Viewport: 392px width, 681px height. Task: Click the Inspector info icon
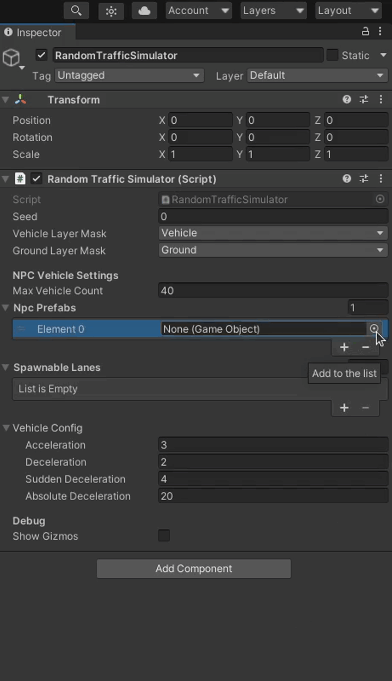pos(8,32)
